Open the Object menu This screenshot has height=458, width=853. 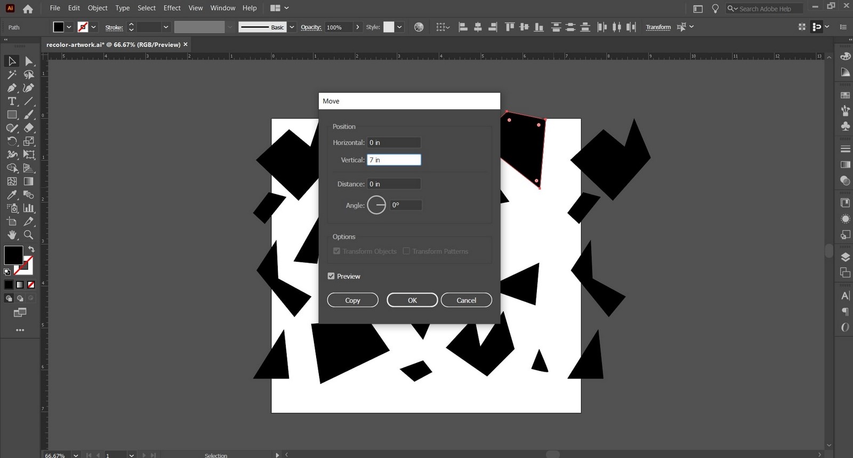pos(98,8)
